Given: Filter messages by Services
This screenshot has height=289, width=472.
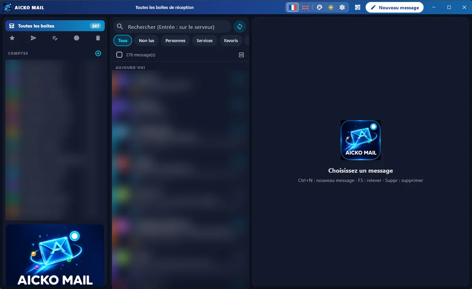Looking at the screenshot, I should [205, 40].
